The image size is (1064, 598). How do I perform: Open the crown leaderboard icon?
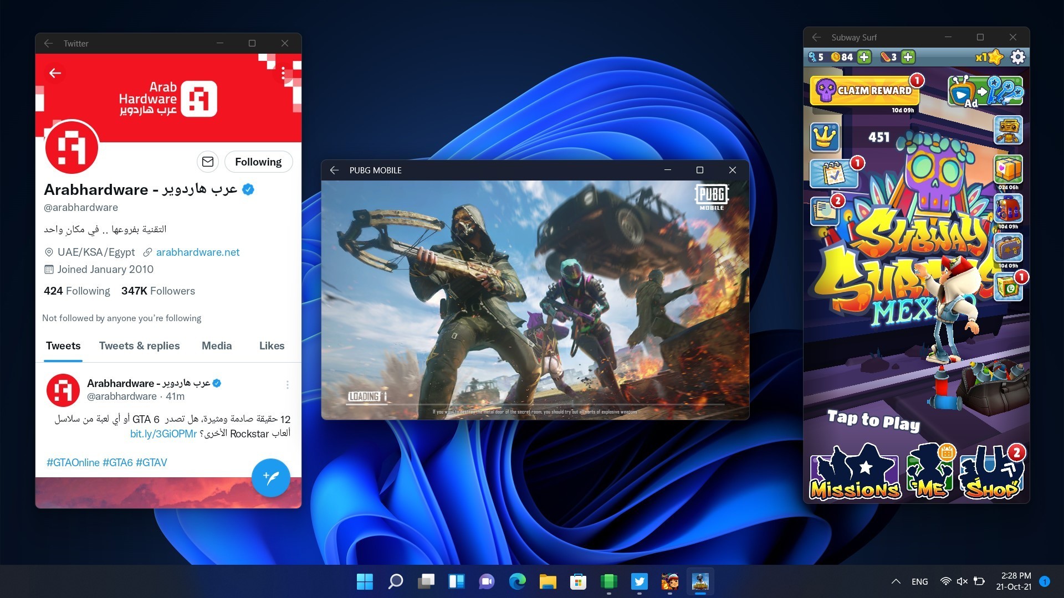(824, 136)
